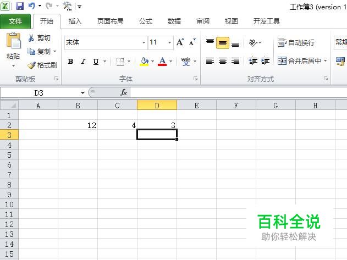347x260 pixels.
Task: Switch to the Developer (开发工具) tab
Action: 267,21
